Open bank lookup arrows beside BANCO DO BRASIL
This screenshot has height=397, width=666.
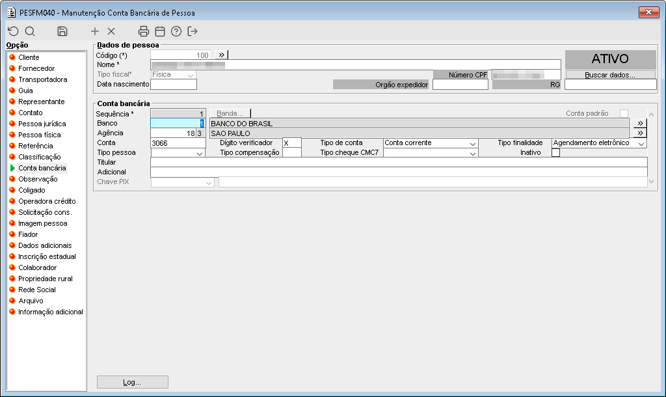click(640, 123)
